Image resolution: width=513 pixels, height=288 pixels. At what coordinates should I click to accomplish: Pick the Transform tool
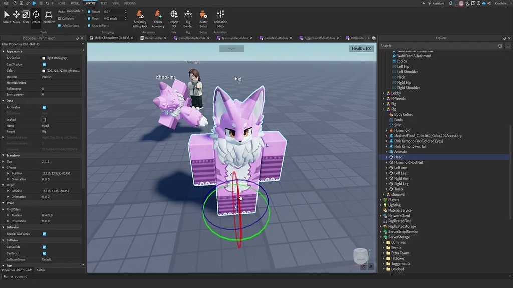click(49, 17)
